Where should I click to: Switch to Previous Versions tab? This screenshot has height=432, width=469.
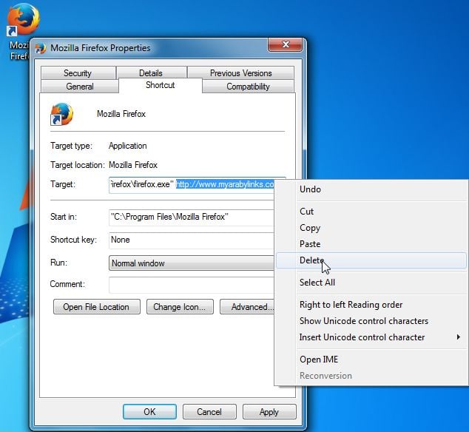tap(240, 73)
